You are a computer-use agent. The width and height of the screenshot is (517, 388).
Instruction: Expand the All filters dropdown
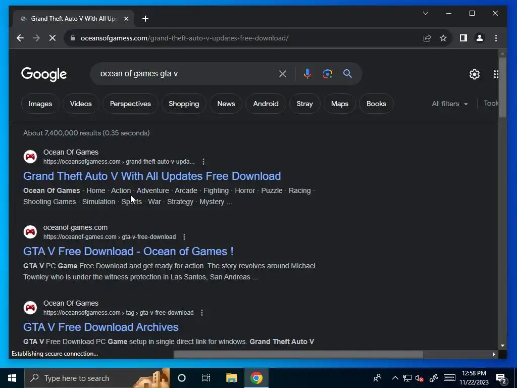(x=450, y=104)
